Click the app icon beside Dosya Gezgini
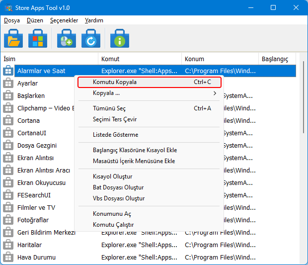 [8, 145]
